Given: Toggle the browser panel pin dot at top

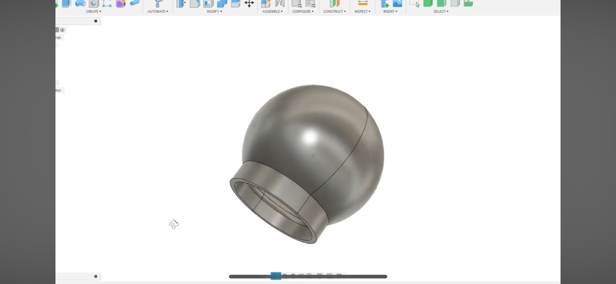Looking at the screenshot, I should (x=96, y=21).
